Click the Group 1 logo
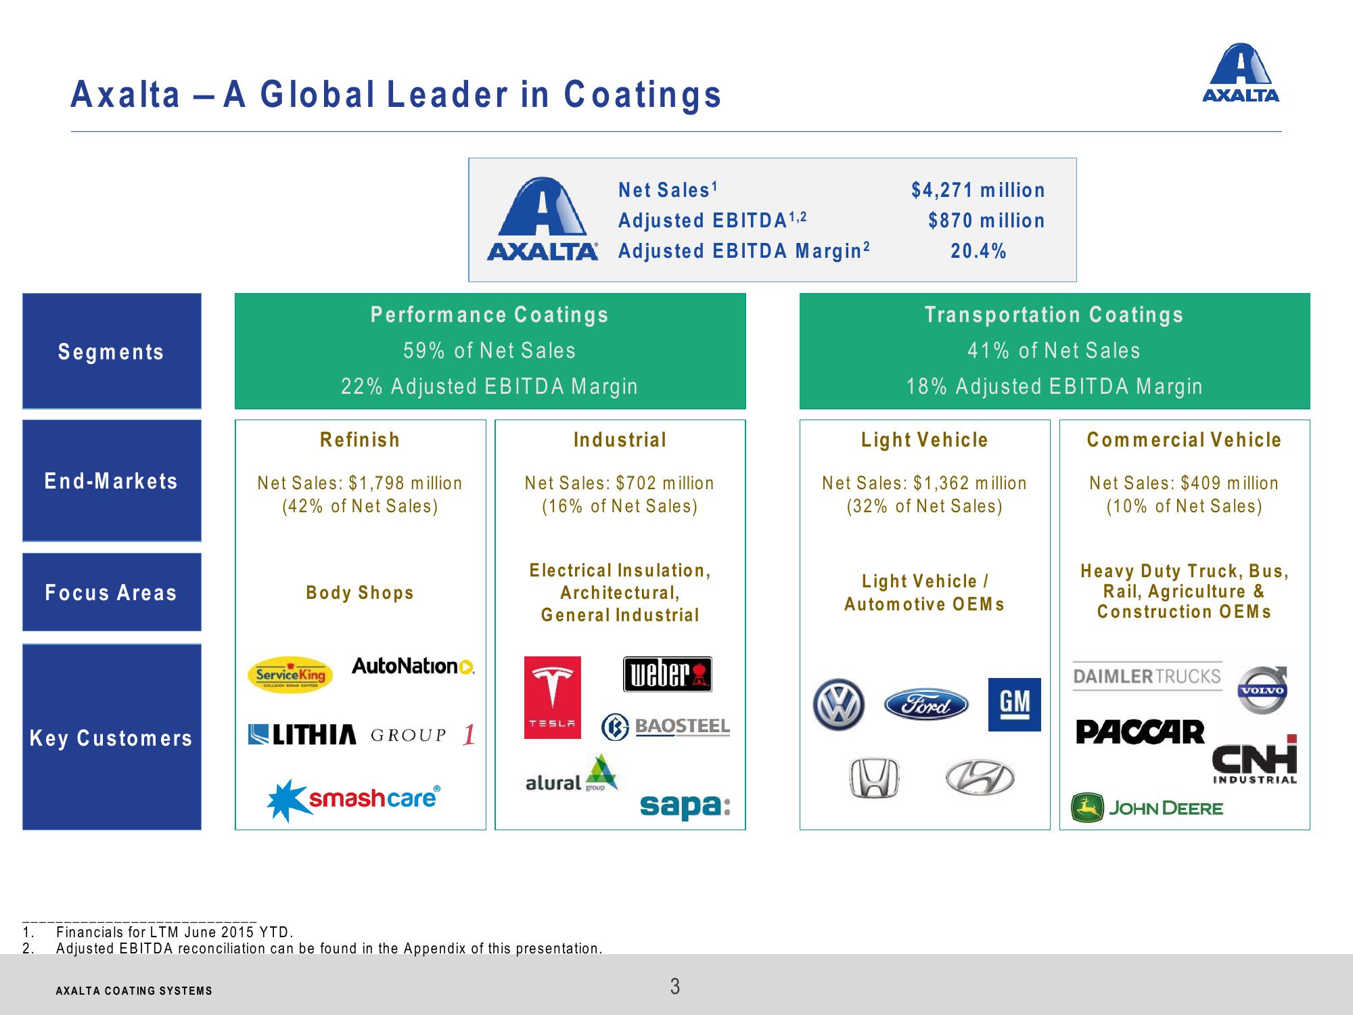The height and width of the screenshot is (1015, 1353). pos(423,735)
